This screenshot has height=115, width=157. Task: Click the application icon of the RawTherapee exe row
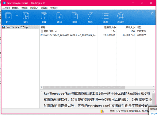42,35
